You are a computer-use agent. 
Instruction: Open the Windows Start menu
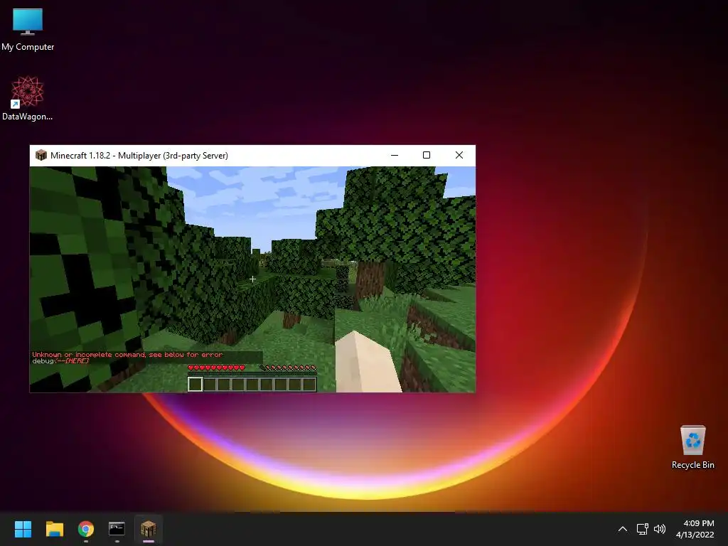pos(23,529)
